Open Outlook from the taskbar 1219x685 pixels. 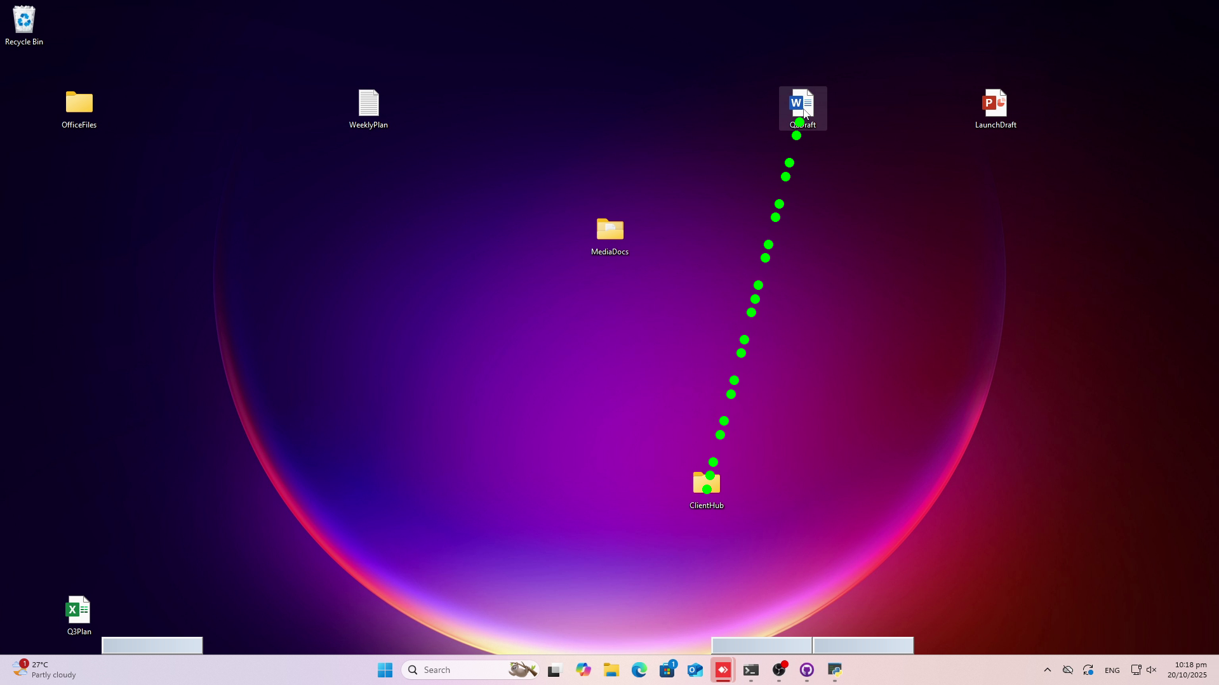(695, 669)
